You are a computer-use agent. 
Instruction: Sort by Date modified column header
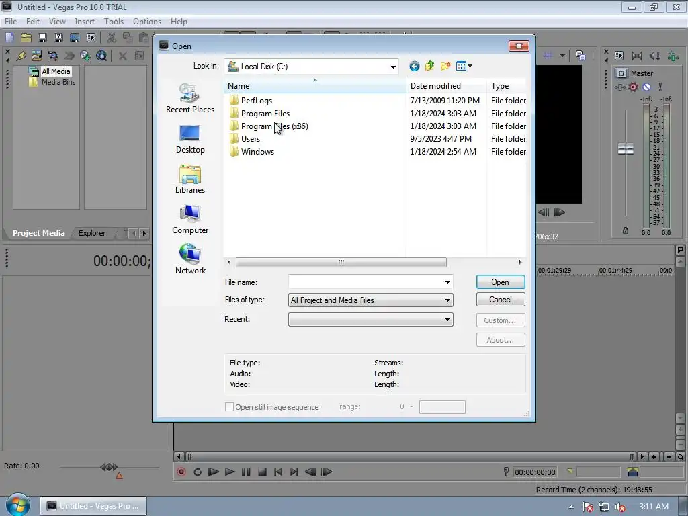(x=446, y=86)
